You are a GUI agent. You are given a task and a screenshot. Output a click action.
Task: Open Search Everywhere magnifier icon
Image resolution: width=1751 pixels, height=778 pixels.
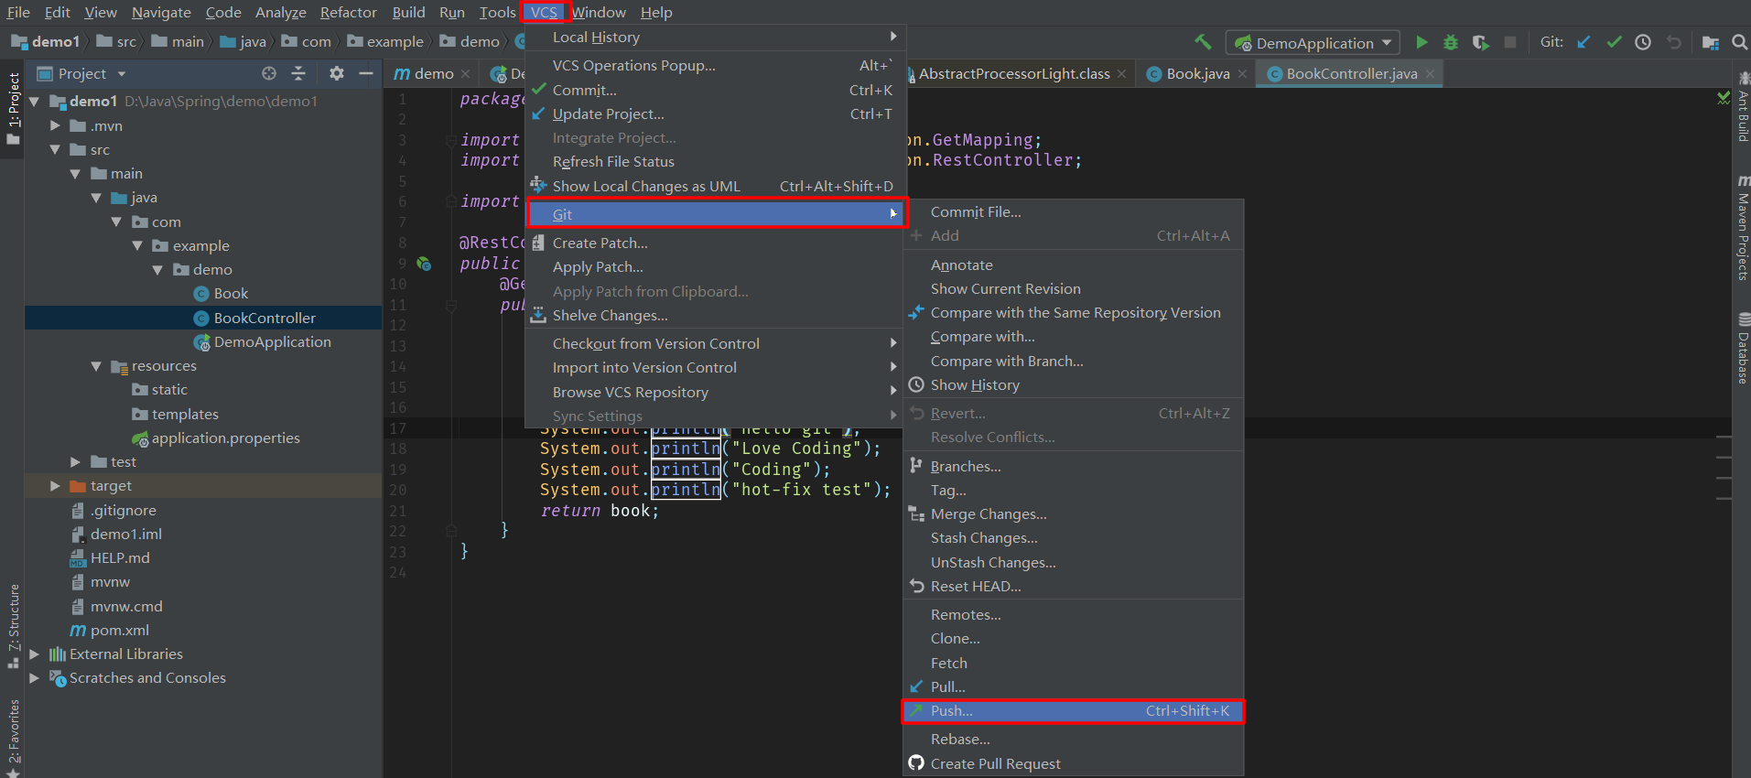click(x=1739, y=42)
